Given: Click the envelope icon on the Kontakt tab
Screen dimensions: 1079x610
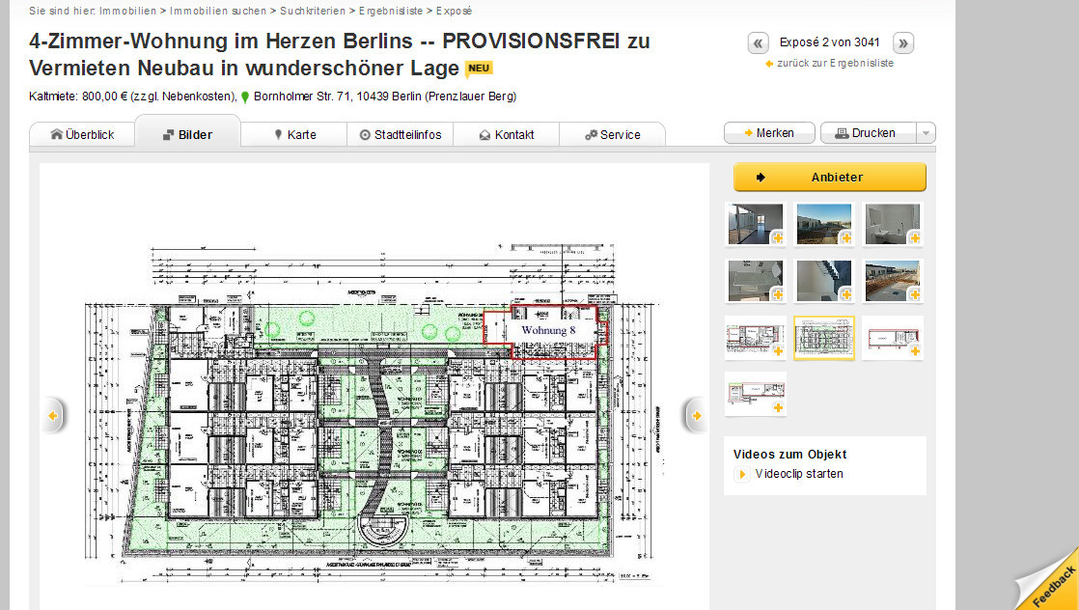Looking at the screenshot, I should click(484, 134).
